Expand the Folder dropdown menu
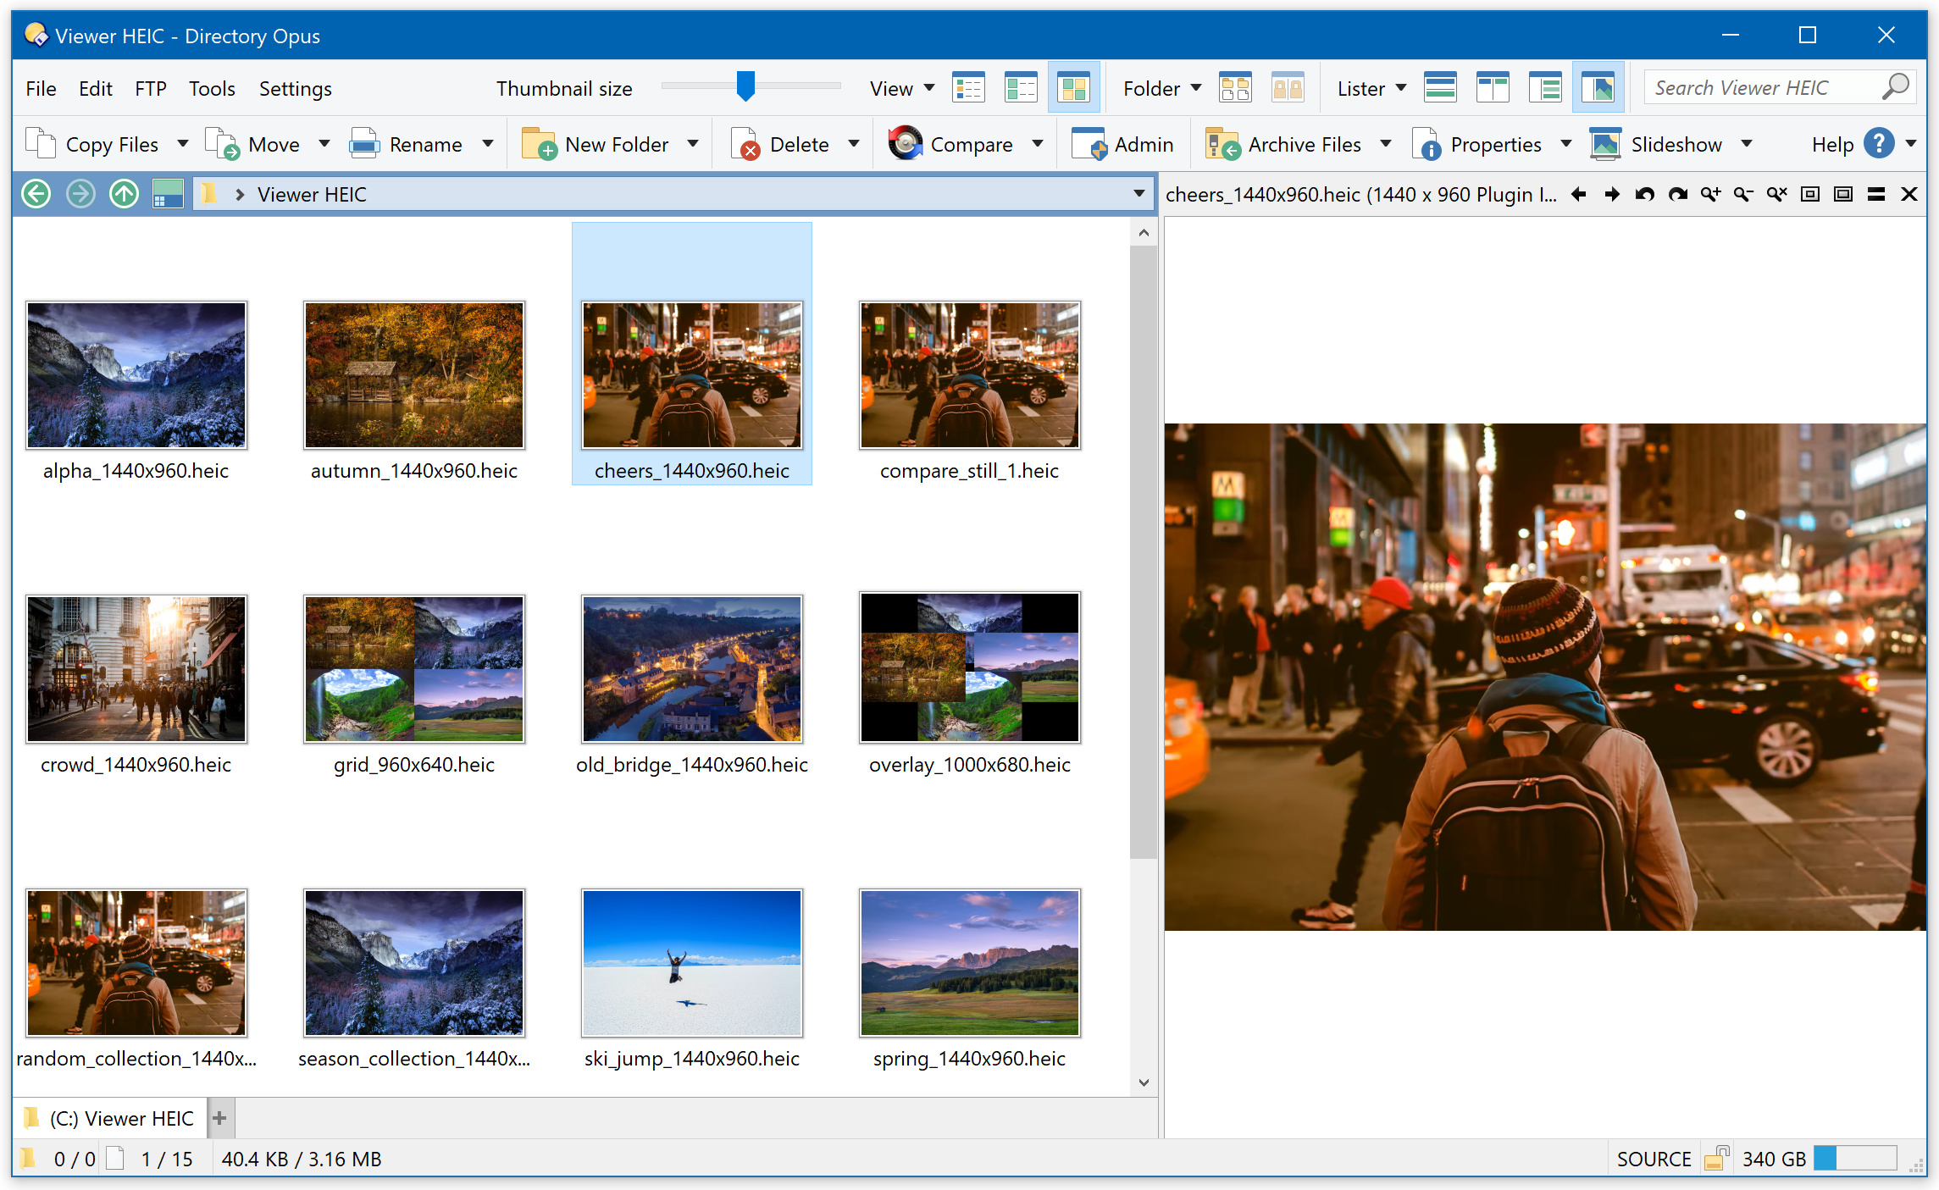 pyautogui.click(x=1194, y=86)
